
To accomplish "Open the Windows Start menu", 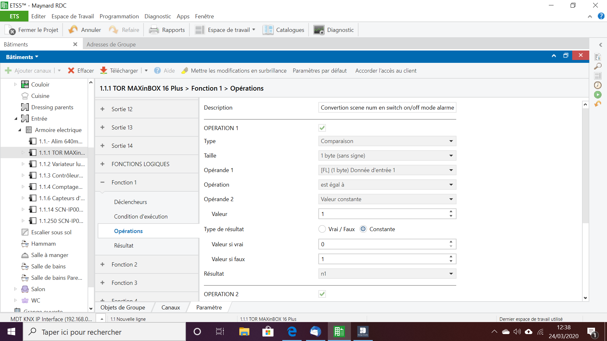I will [x=11, y=332].
